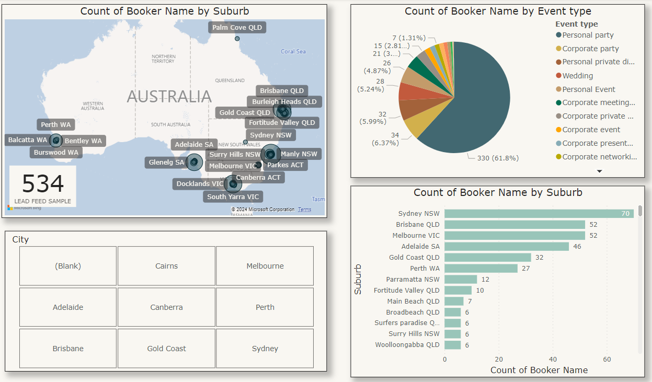Click the Glenelg SA map bubble

(x=195, y=163)
